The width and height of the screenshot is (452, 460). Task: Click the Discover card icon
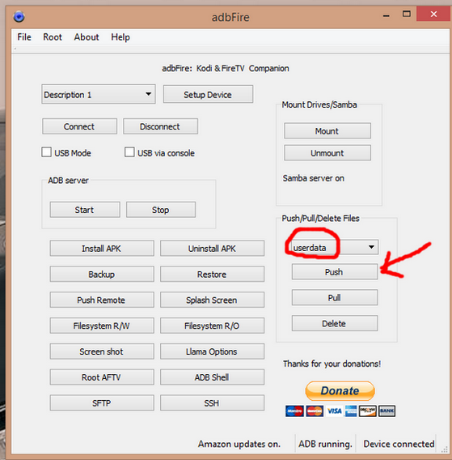pos(368,411)
